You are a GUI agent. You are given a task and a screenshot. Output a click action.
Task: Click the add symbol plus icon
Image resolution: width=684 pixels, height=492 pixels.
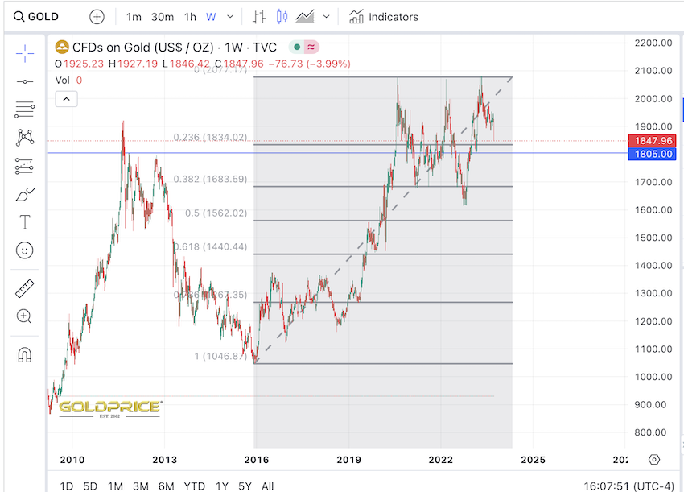pyautogui.click(x=97, y=17)
